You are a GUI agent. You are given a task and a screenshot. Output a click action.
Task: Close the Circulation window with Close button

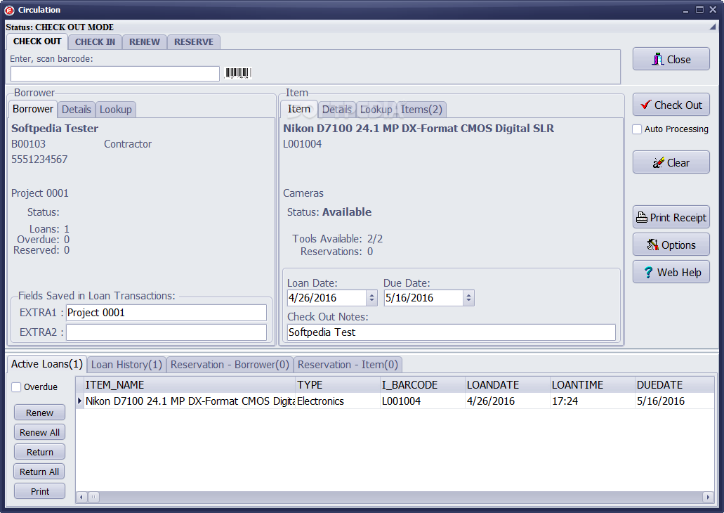click(671, 59)
